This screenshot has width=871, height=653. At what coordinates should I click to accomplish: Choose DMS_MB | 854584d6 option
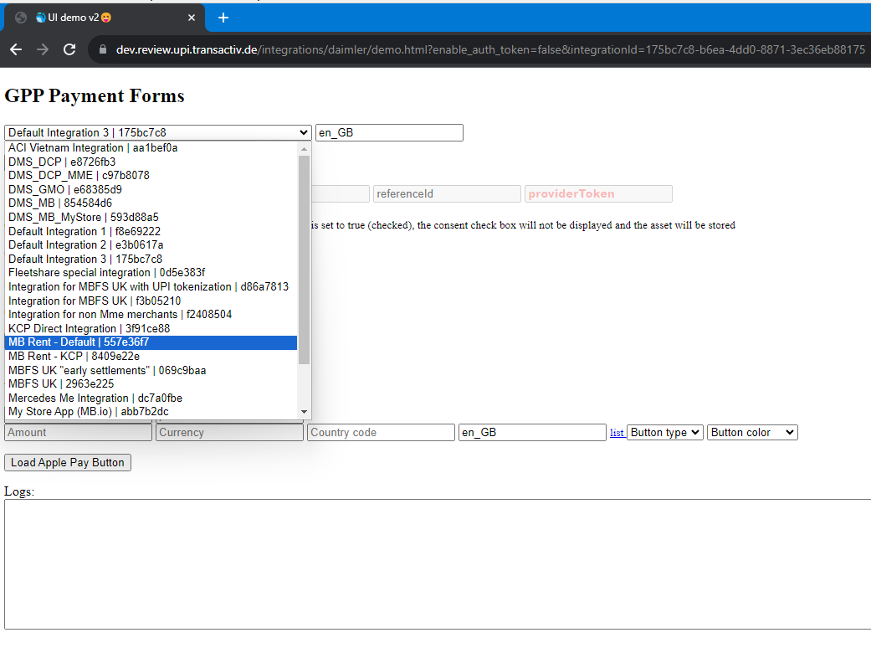click(x=151, y=203)
